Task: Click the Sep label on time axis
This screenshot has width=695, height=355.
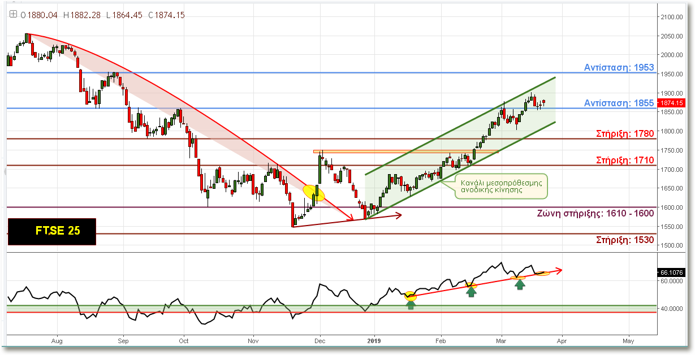Action: [123, 341]
